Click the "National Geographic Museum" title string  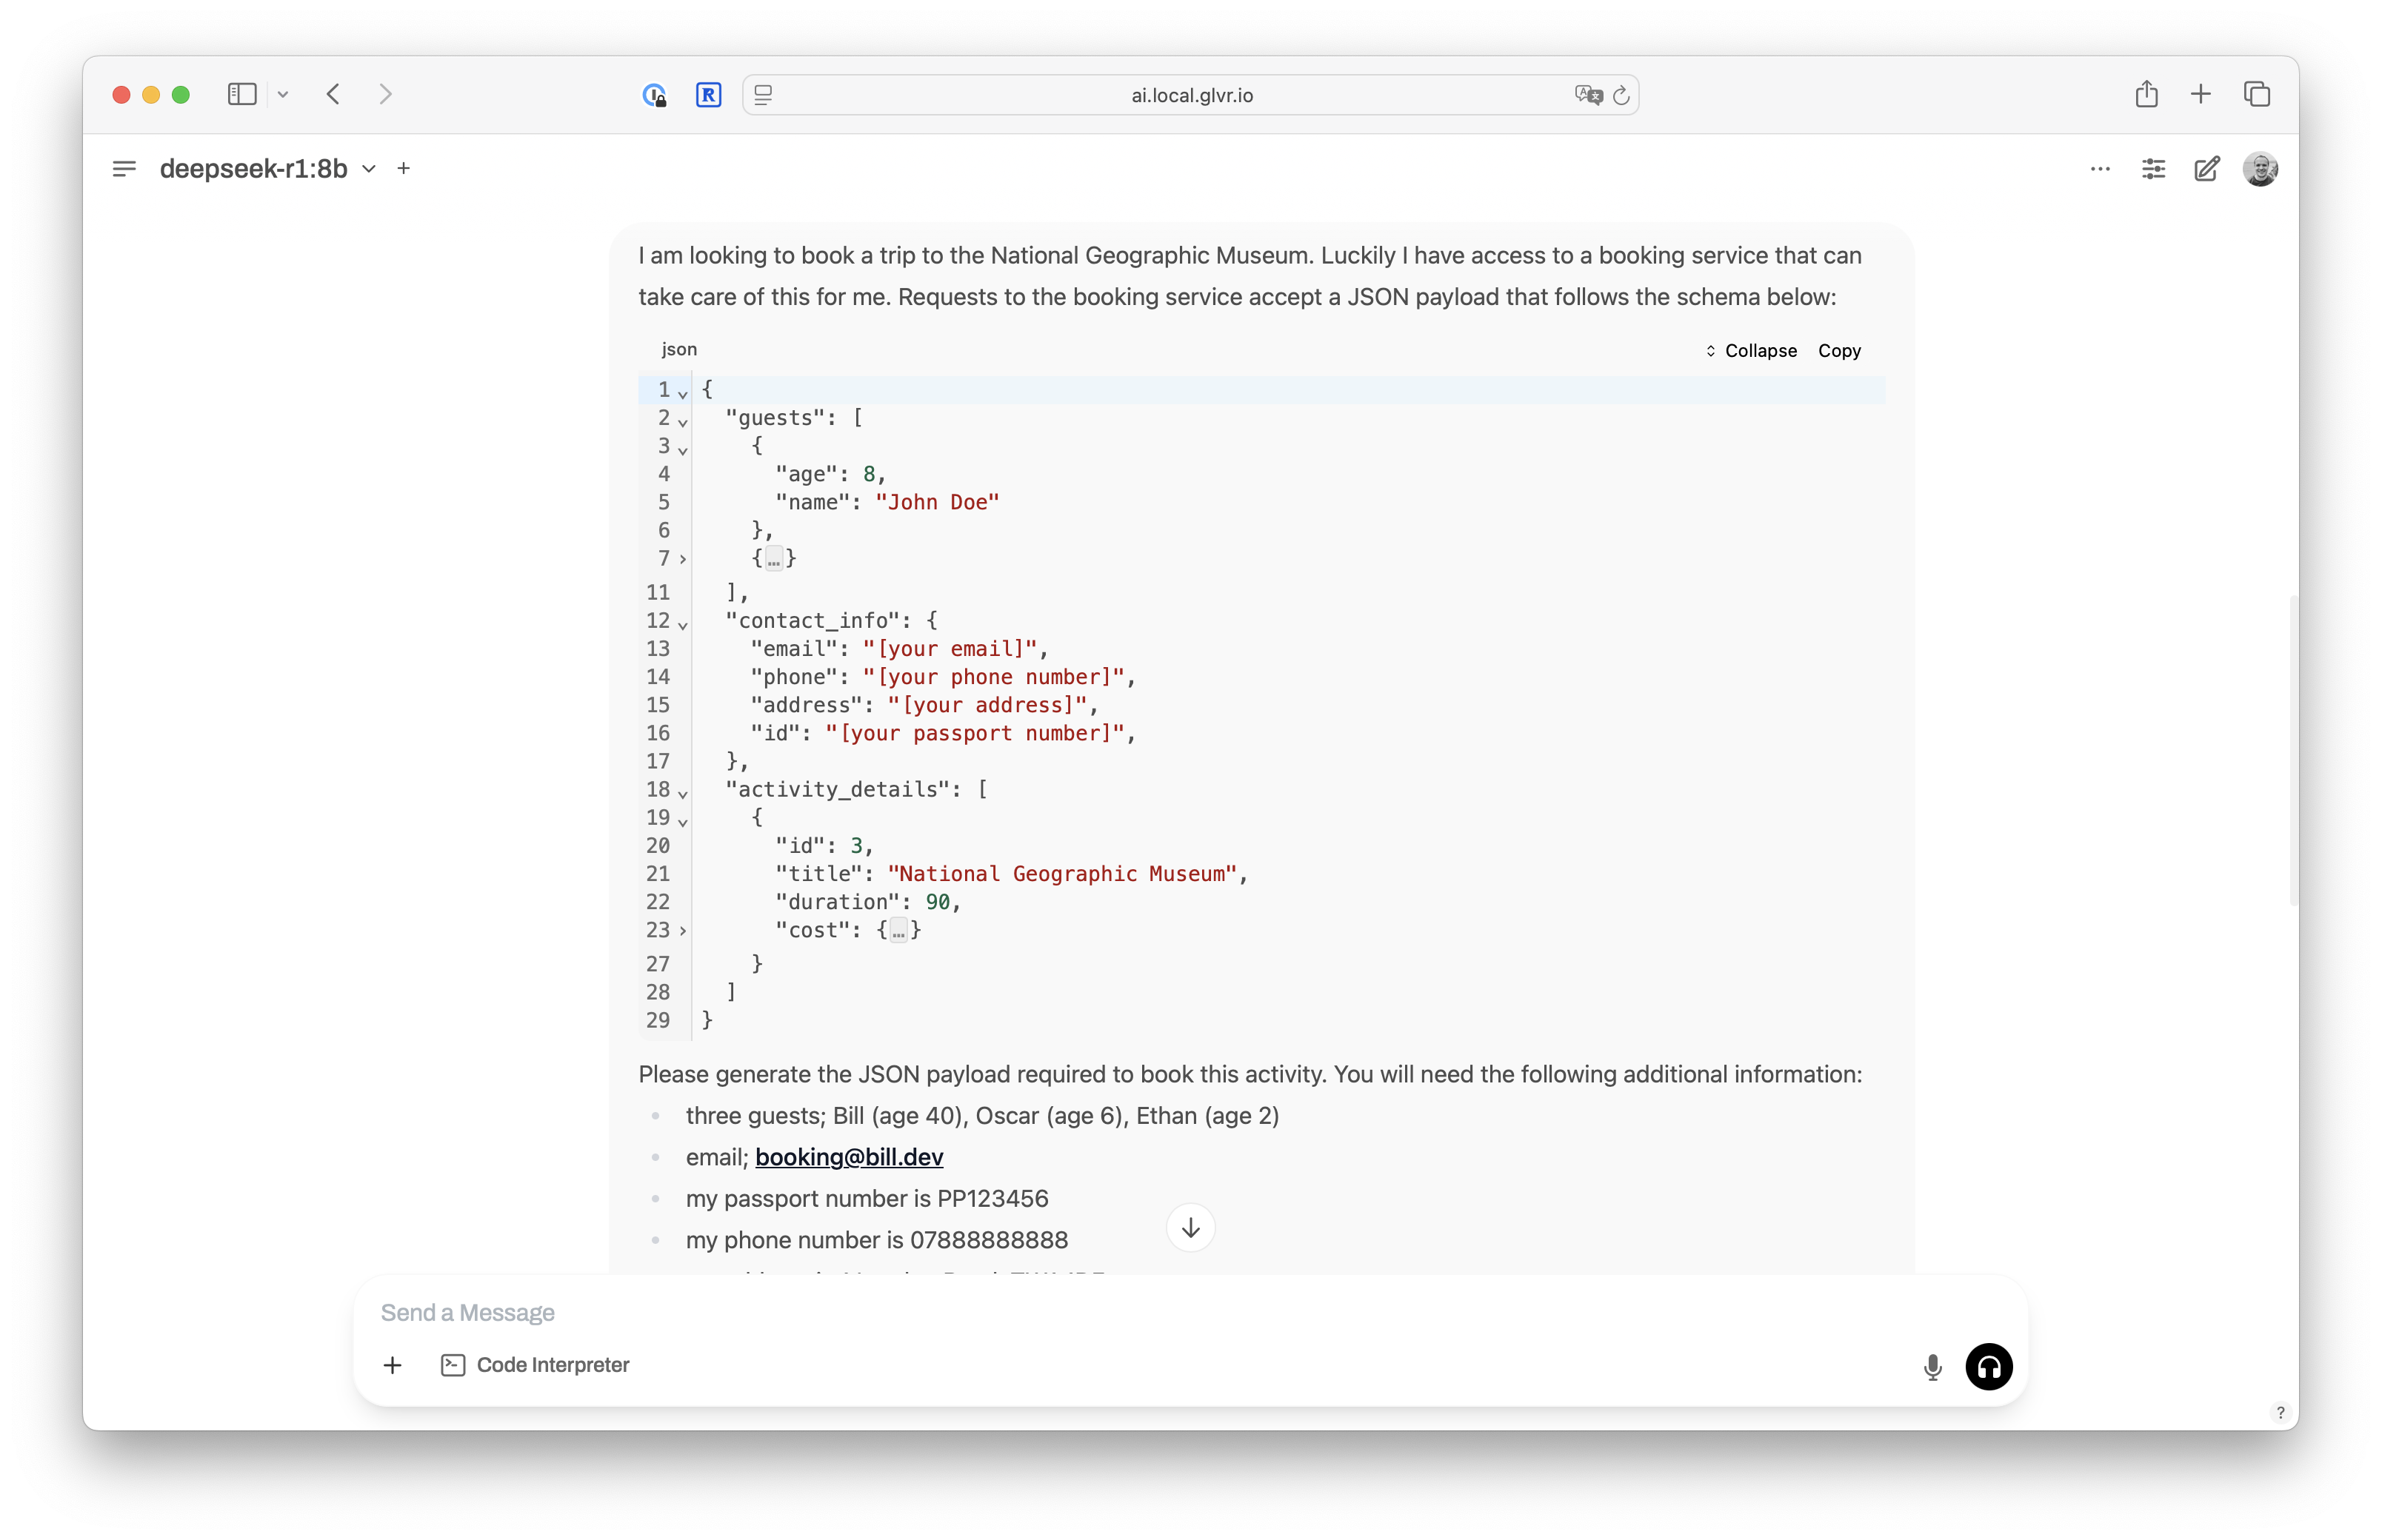(1062, 874)
